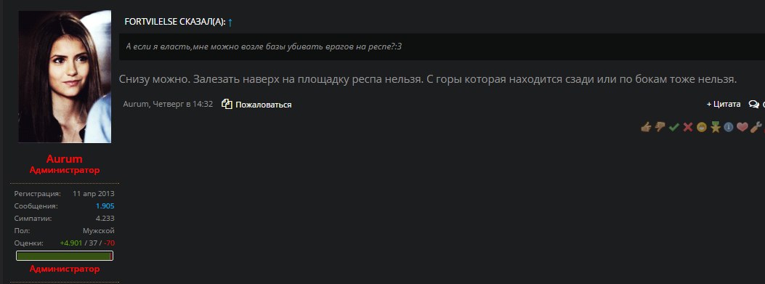Mark the post with red cross rating

click(688, 127)
